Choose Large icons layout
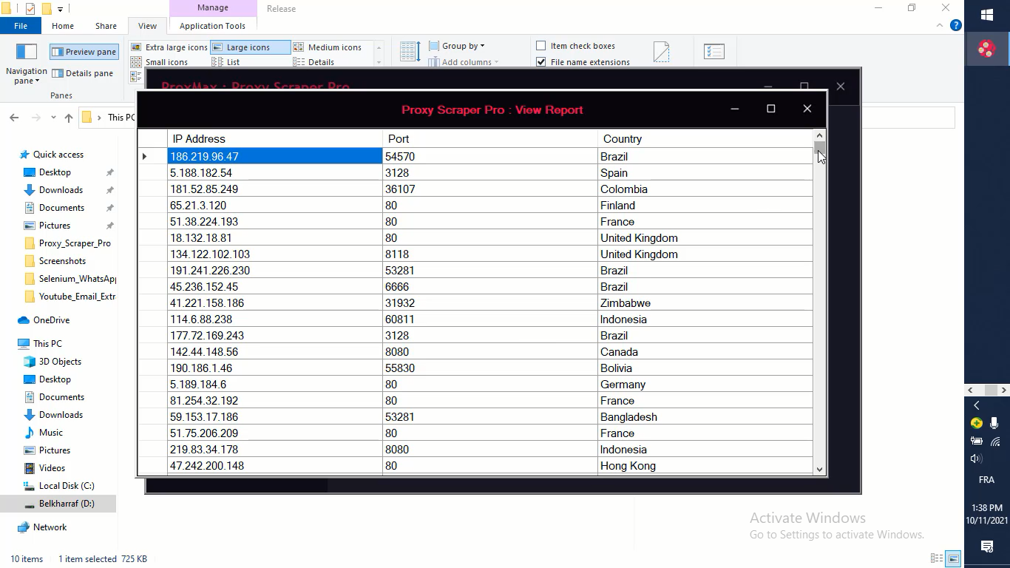The height and width of the screenshot is (568, 1010). [x=251, y=47]
